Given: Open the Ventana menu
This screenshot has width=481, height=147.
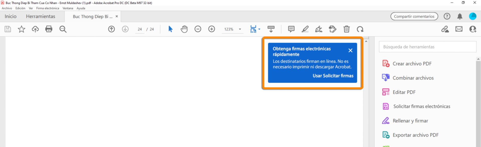Looking at the screenshot, I should [68, 8].
